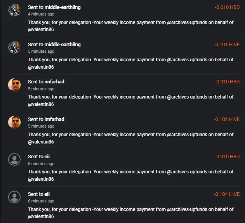Click the -0.104 HIVE amount

227,194
